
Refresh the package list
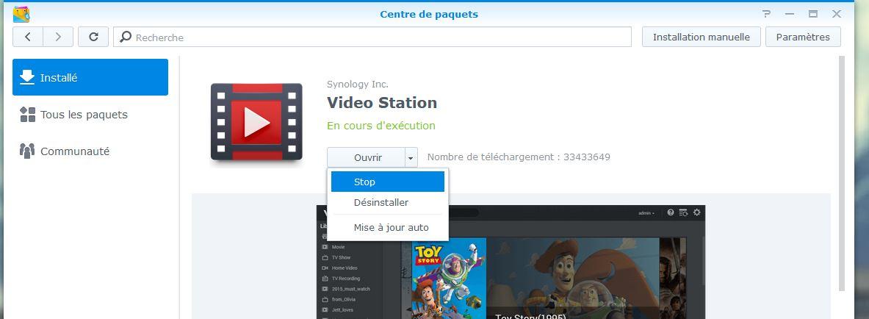click(x=94, y=37)
